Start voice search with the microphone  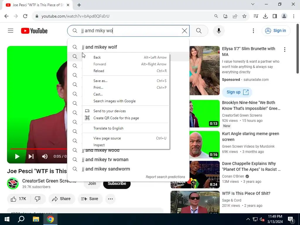point(219,30)
